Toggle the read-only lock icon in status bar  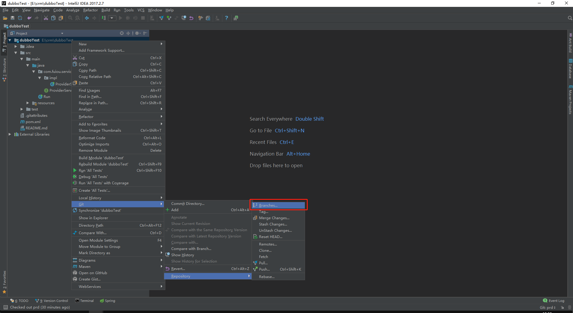(563, 307)
